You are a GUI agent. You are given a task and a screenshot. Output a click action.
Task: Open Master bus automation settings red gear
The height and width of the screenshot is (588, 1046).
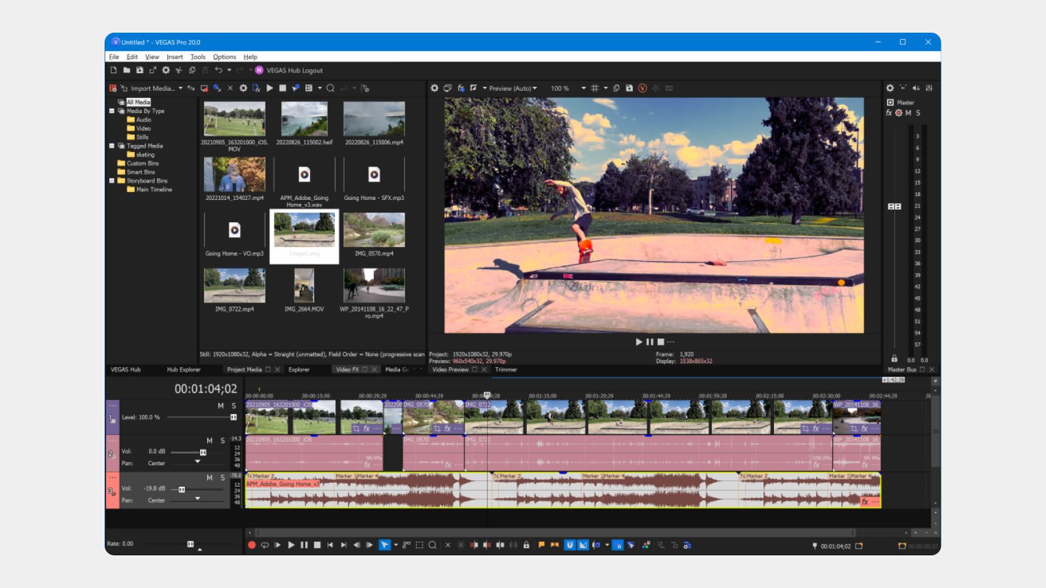pyautogui.click(x=899, y=113)
